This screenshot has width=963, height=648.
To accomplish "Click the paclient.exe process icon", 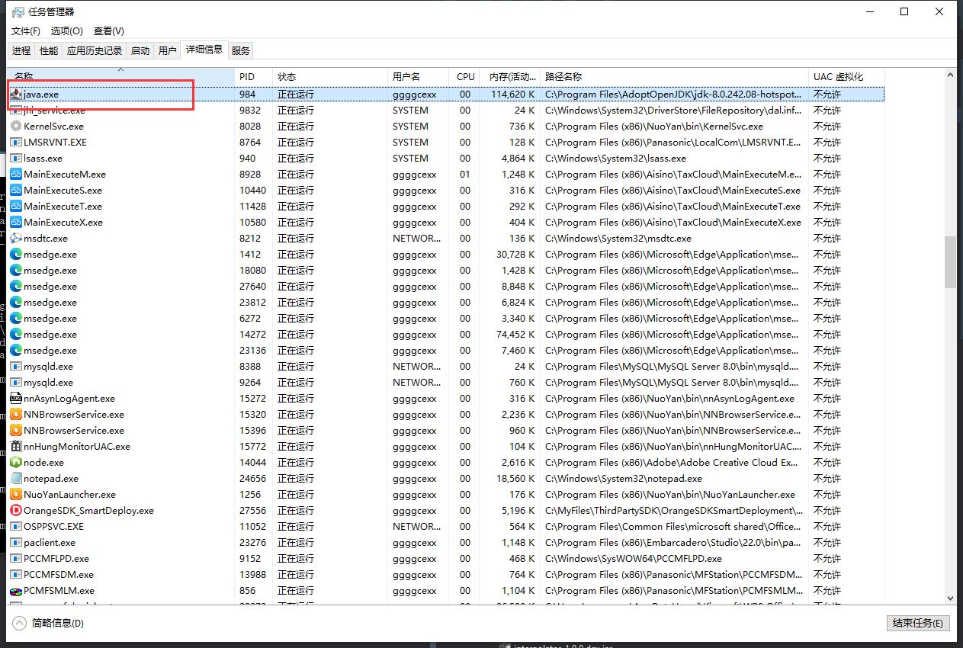I will point(16,543).
